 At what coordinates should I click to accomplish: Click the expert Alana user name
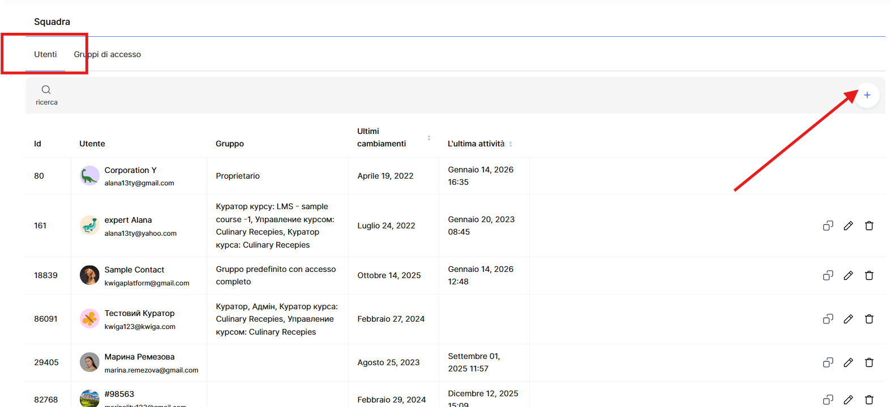coord(128,220)
